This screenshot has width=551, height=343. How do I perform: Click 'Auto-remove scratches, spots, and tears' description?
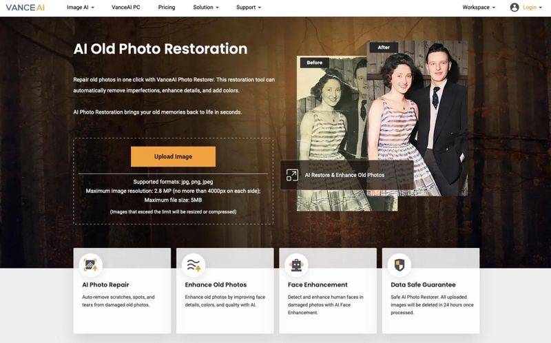tap(118, 301)
